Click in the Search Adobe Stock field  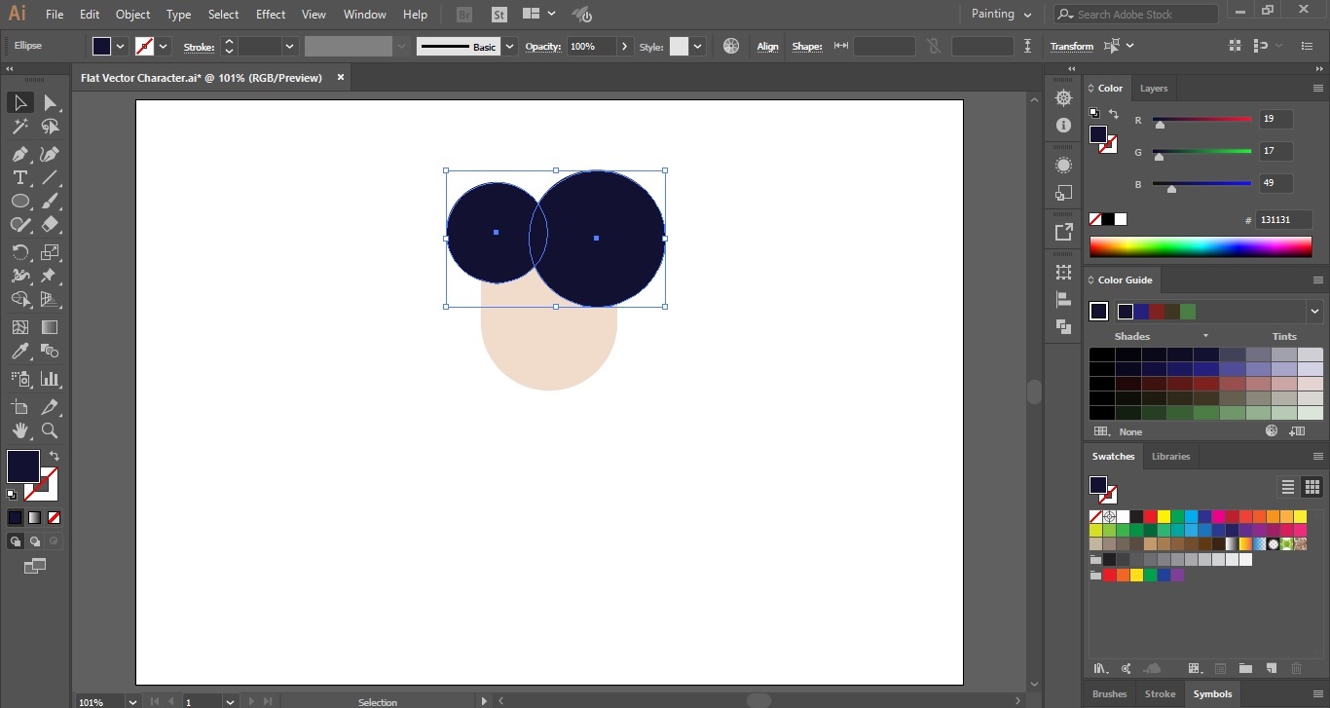pos(1135,14)
